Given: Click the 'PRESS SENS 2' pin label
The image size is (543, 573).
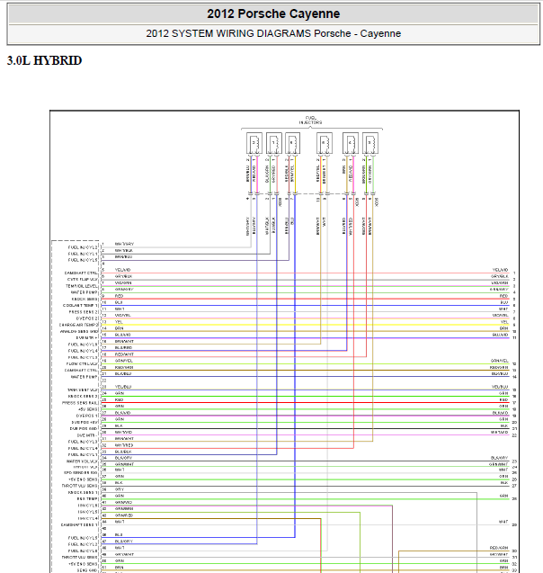Looking at the screenshot, I should coord(84,312).
